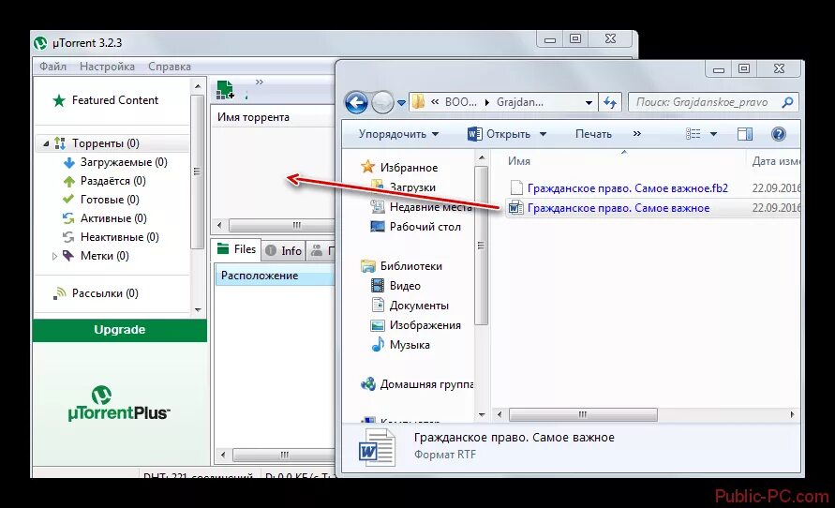This screenshot has height=508, width=835.
Task: Open Рабочий стол in navigation pane
Action: tap(425, 227)
